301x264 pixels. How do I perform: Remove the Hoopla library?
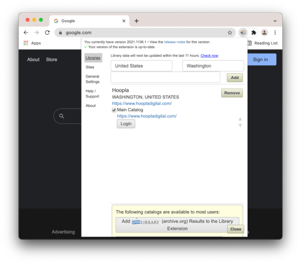tap(232, 93)
